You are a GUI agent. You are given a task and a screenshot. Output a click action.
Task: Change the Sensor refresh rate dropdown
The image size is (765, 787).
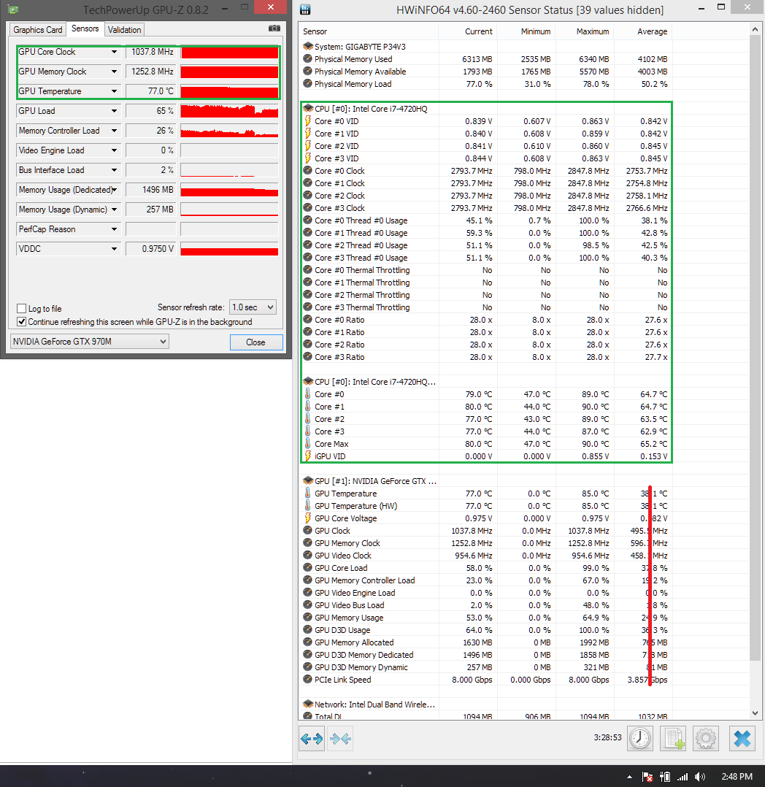click(253, 307)
